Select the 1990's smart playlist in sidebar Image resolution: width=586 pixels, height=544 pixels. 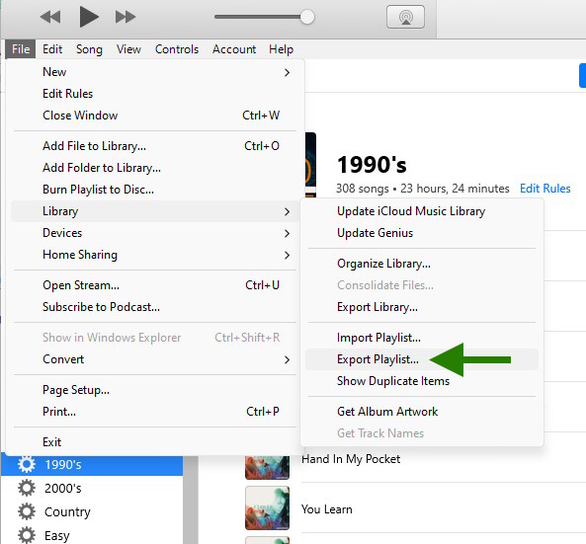coord(92,465)
